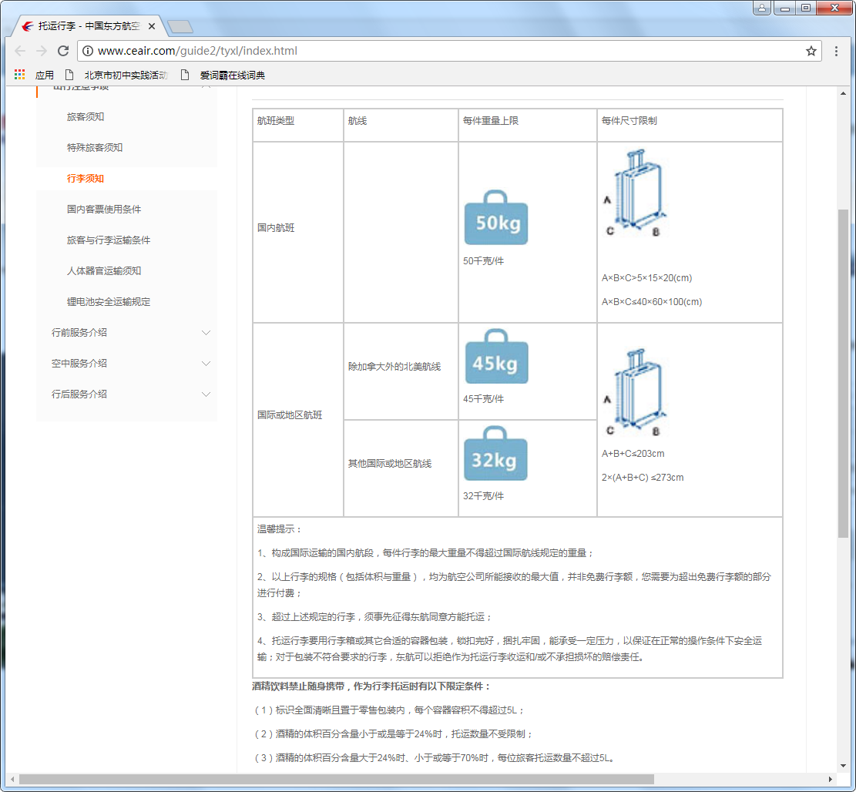Maximize the browser window
Viewport: 856px width, 792px height.
806,8
